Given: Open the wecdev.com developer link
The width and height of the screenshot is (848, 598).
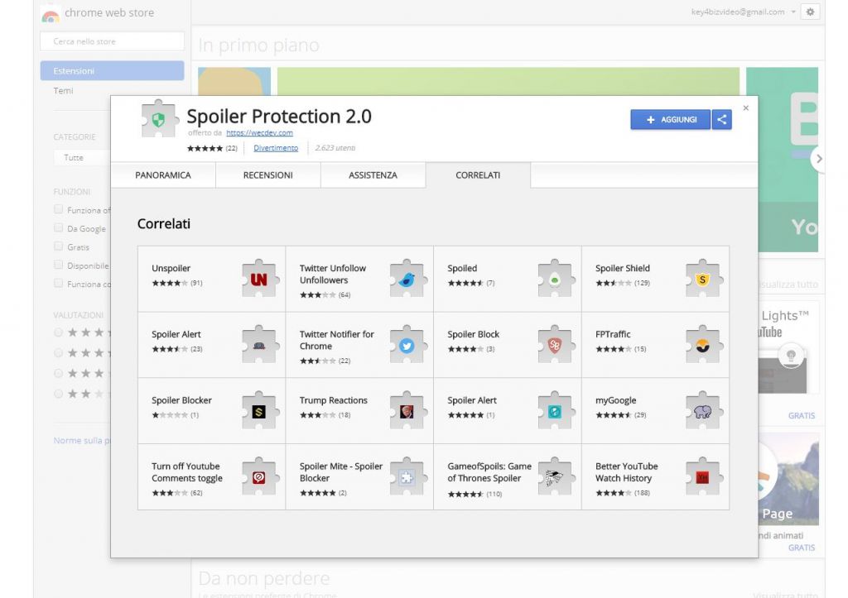Looking at the screenshot, I should [259, 133].
